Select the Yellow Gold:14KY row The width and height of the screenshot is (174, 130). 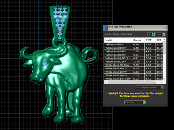click(133, 51)
